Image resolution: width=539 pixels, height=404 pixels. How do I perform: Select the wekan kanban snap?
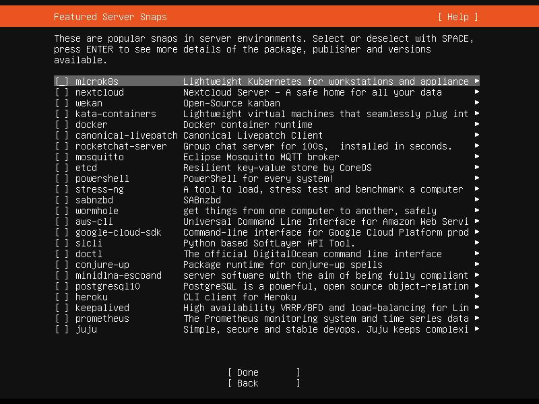tap(62, 103)
